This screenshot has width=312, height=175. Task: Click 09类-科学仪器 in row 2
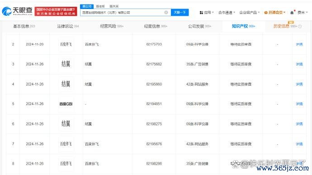197,44
